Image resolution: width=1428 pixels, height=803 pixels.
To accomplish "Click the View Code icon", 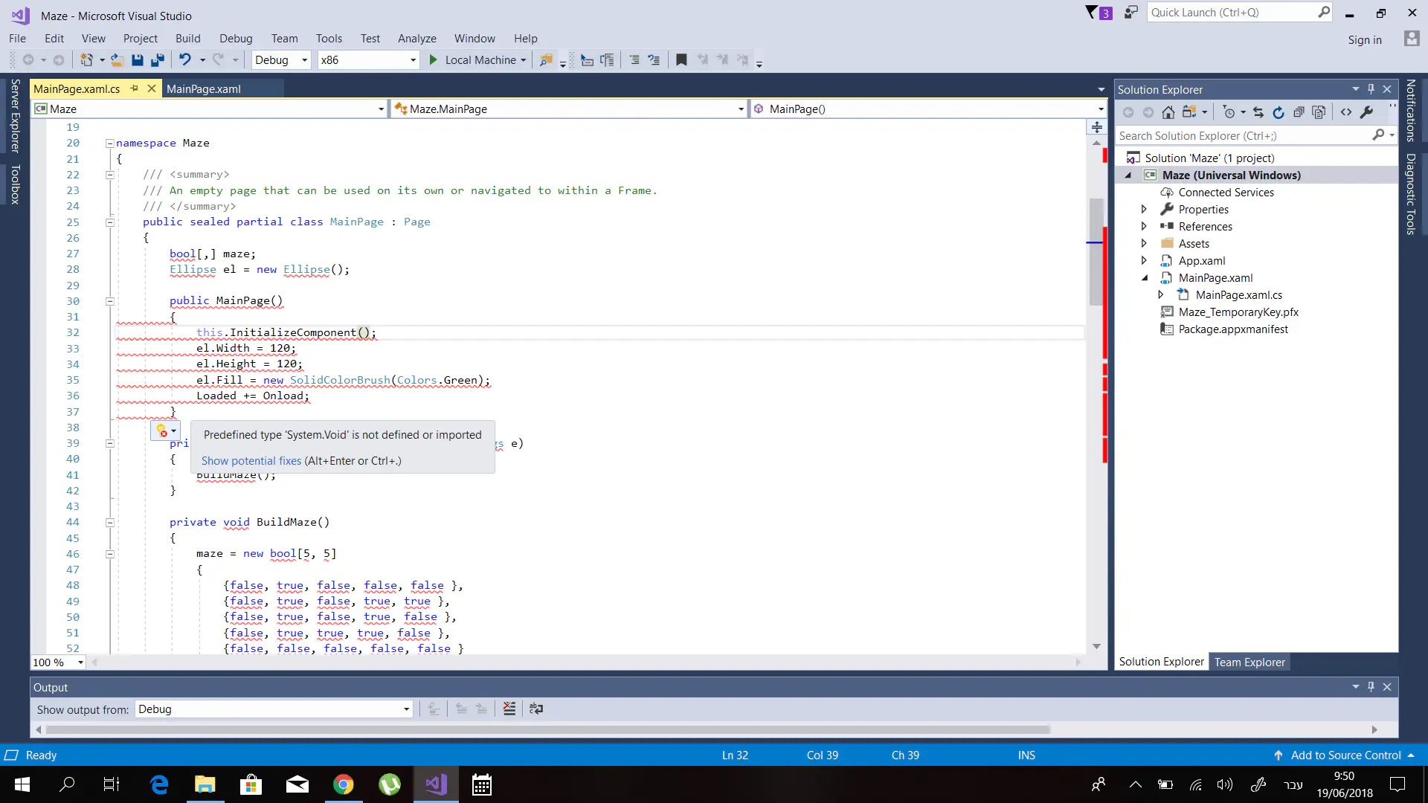I will click(x=1346, y=112).
